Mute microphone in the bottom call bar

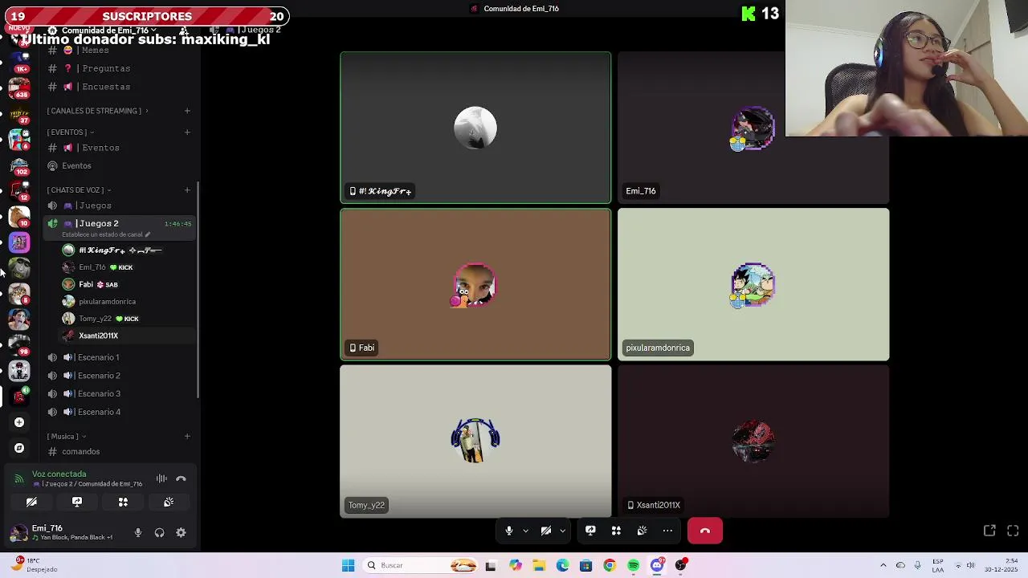click(508, 531)
